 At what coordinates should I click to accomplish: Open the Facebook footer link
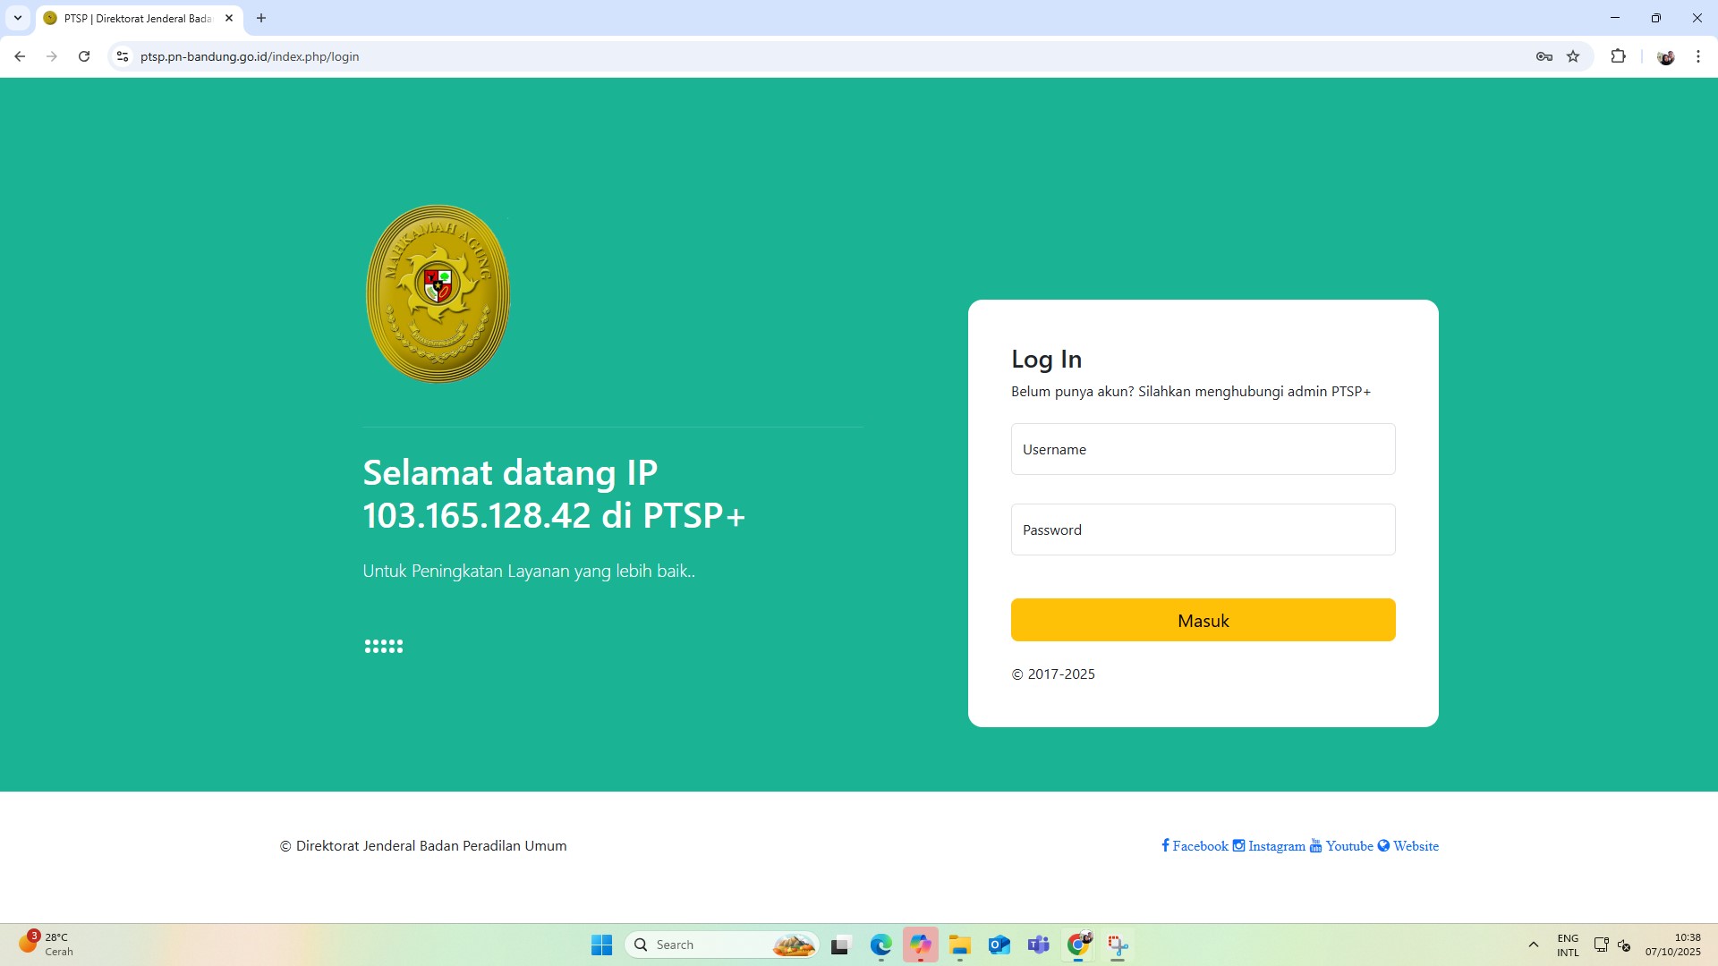(1199, 846)
